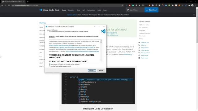Click the Report issues icon

click(139, 55)
